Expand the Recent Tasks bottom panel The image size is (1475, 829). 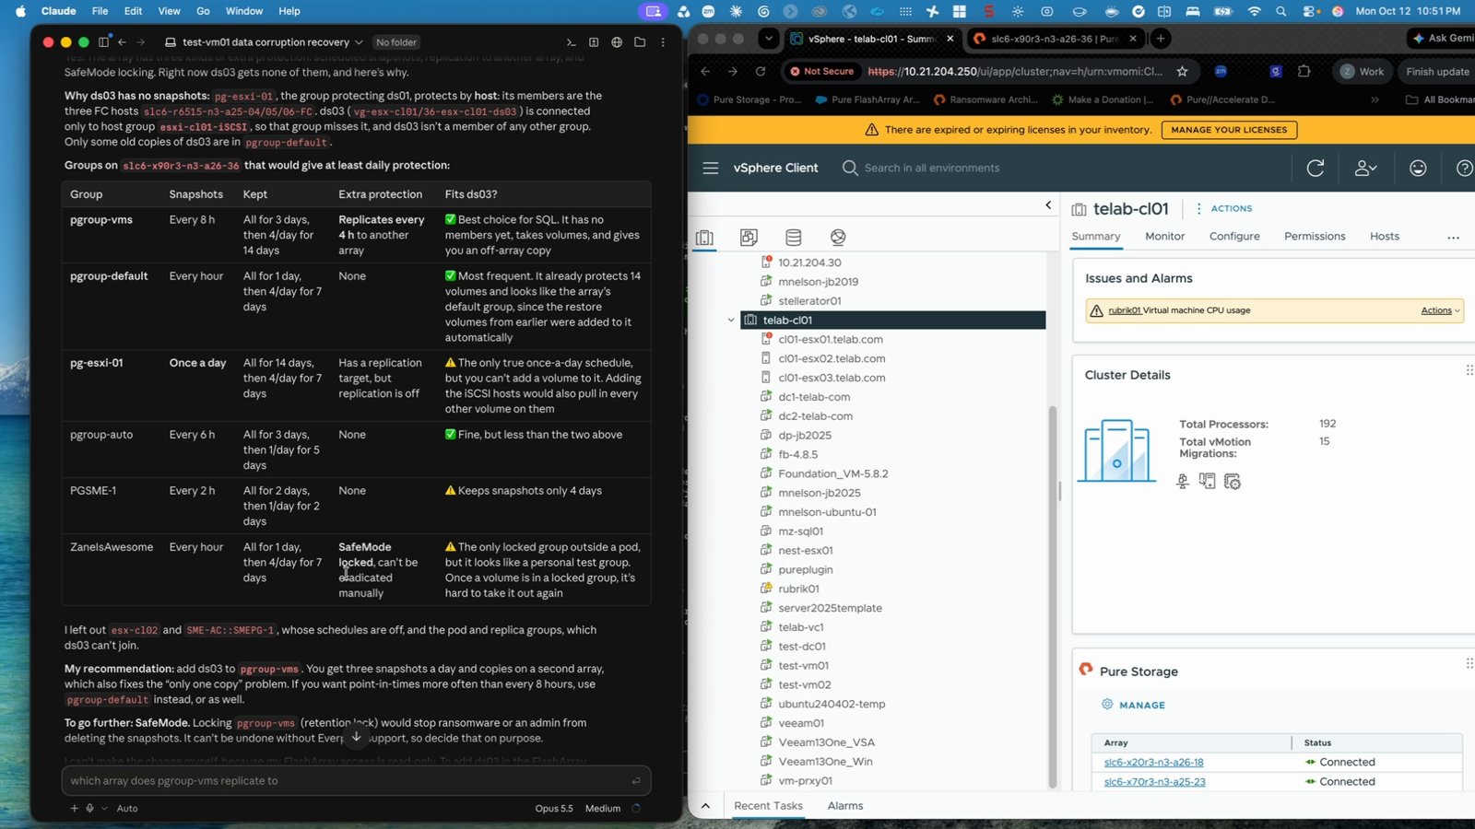tap(705, 806)
